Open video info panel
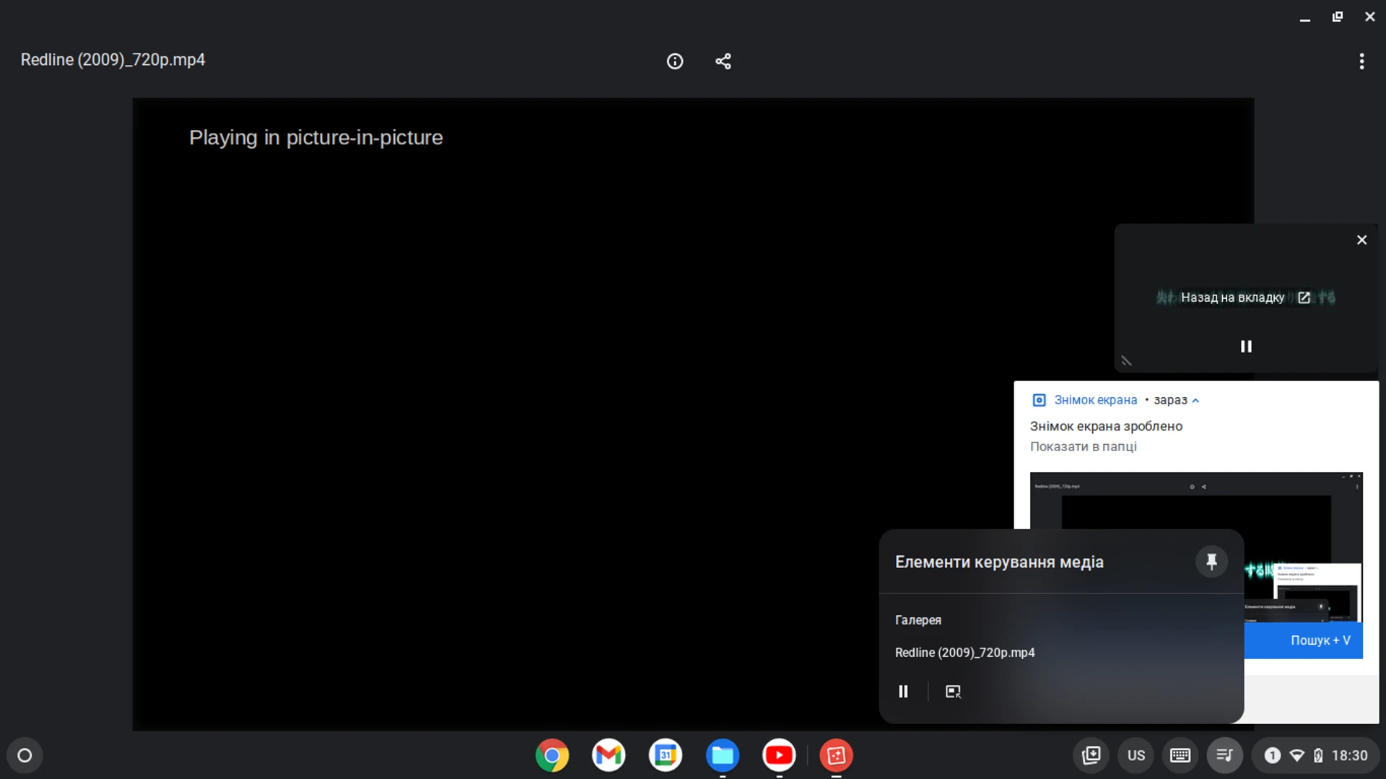Screen dimensions: 1386x779 (x=675, y=61)
